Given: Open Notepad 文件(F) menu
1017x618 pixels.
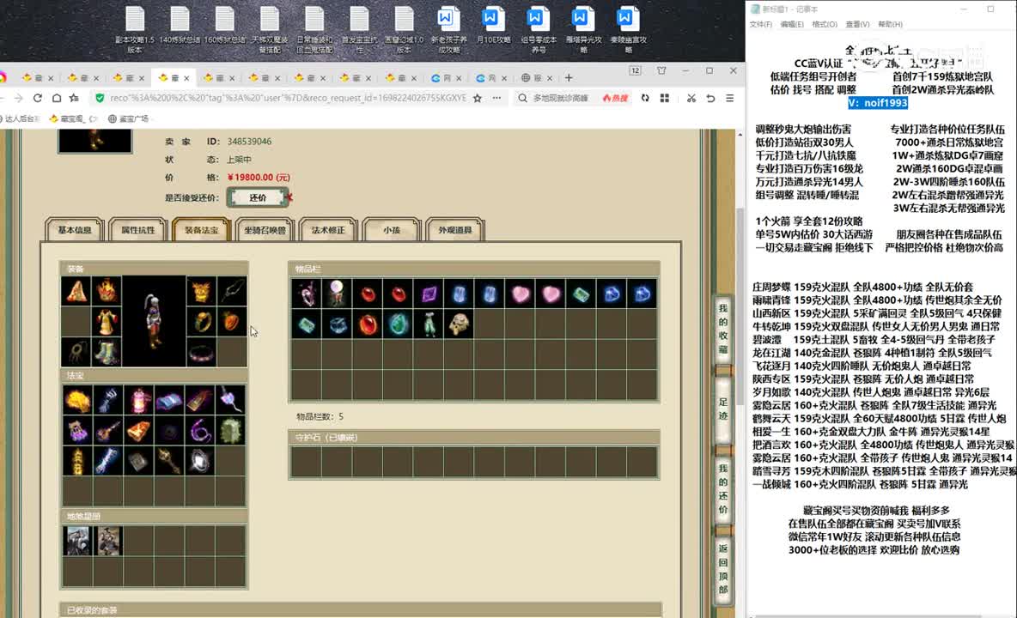Looking at the screenshot, I should click(761, 24).
